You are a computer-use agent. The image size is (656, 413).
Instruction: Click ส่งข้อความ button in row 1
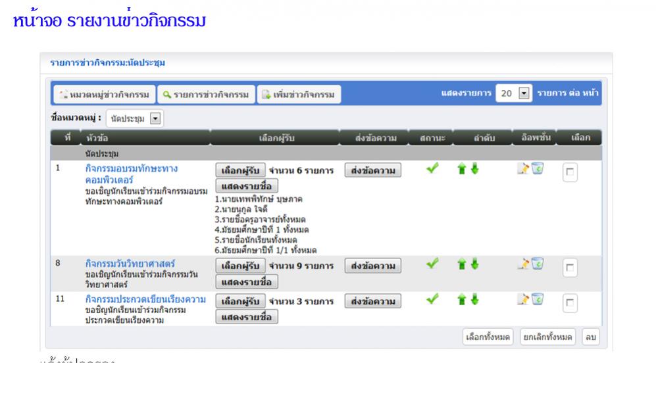point(373,170)
